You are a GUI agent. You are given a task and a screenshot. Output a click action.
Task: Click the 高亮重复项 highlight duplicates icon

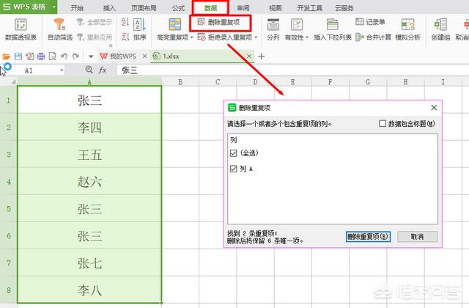click(x=174, y=24)
